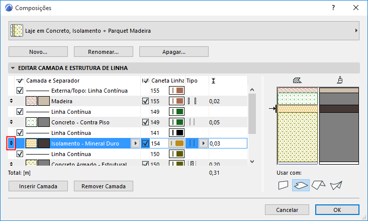Select the Roof usage icon under Usar com
The image size is (368, 221).
[318, 185]
